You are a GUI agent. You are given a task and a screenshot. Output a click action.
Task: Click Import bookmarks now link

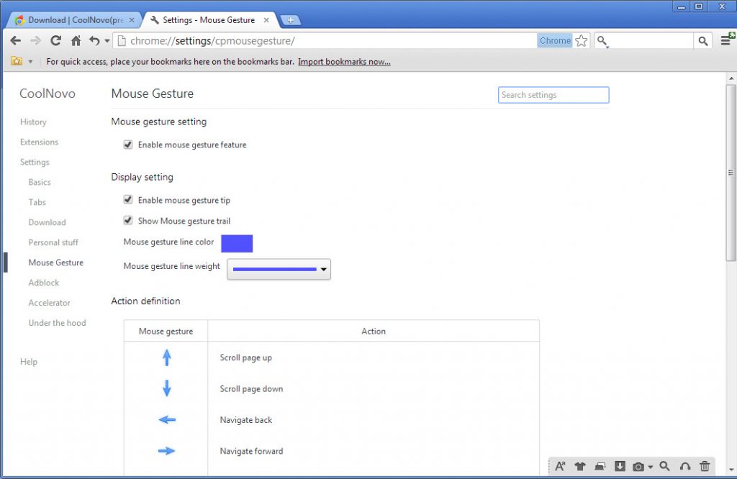point(344,62)
